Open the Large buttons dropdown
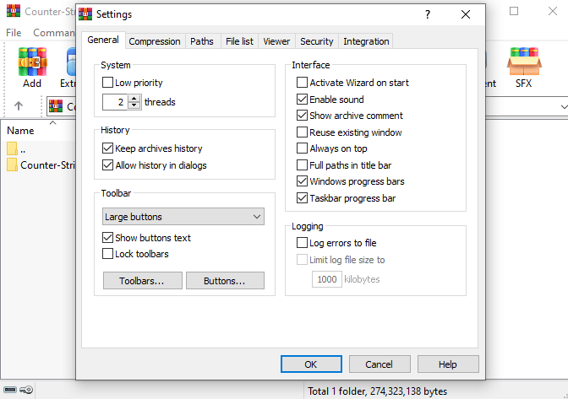The width and height of the screenshot is (568, 399). click(183, 217)
